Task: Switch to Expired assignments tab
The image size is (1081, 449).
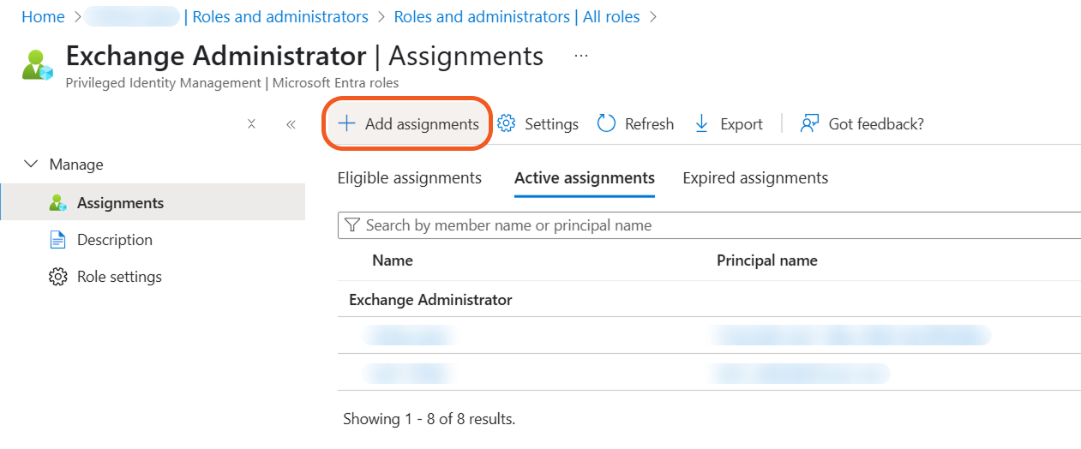Action: pos(755,178)
